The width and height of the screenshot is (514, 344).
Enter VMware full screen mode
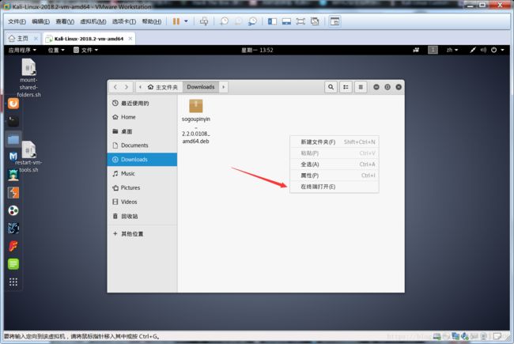300,21
